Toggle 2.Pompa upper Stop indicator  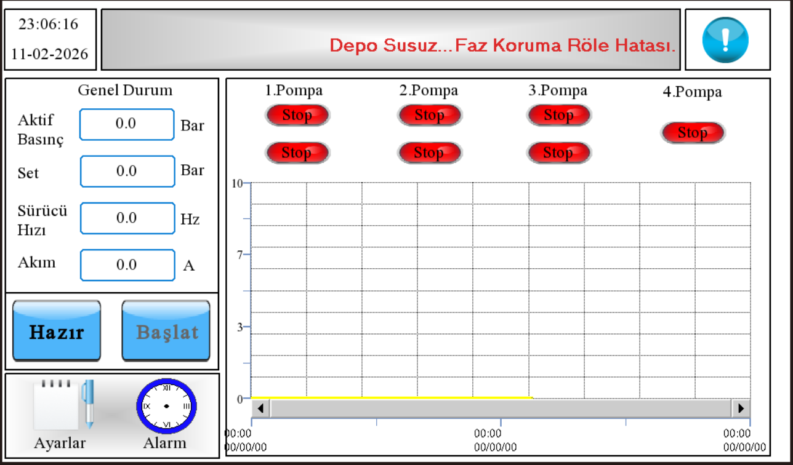tap(429, 115)
